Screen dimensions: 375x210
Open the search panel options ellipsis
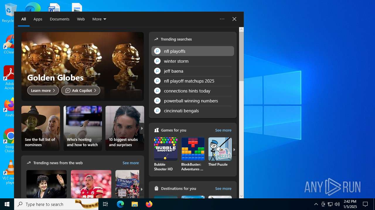click(222, 19)
